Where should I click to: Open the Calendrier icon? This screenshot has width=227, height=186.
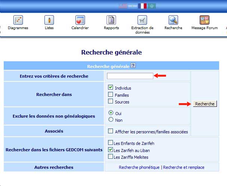(x=80, y=20)
